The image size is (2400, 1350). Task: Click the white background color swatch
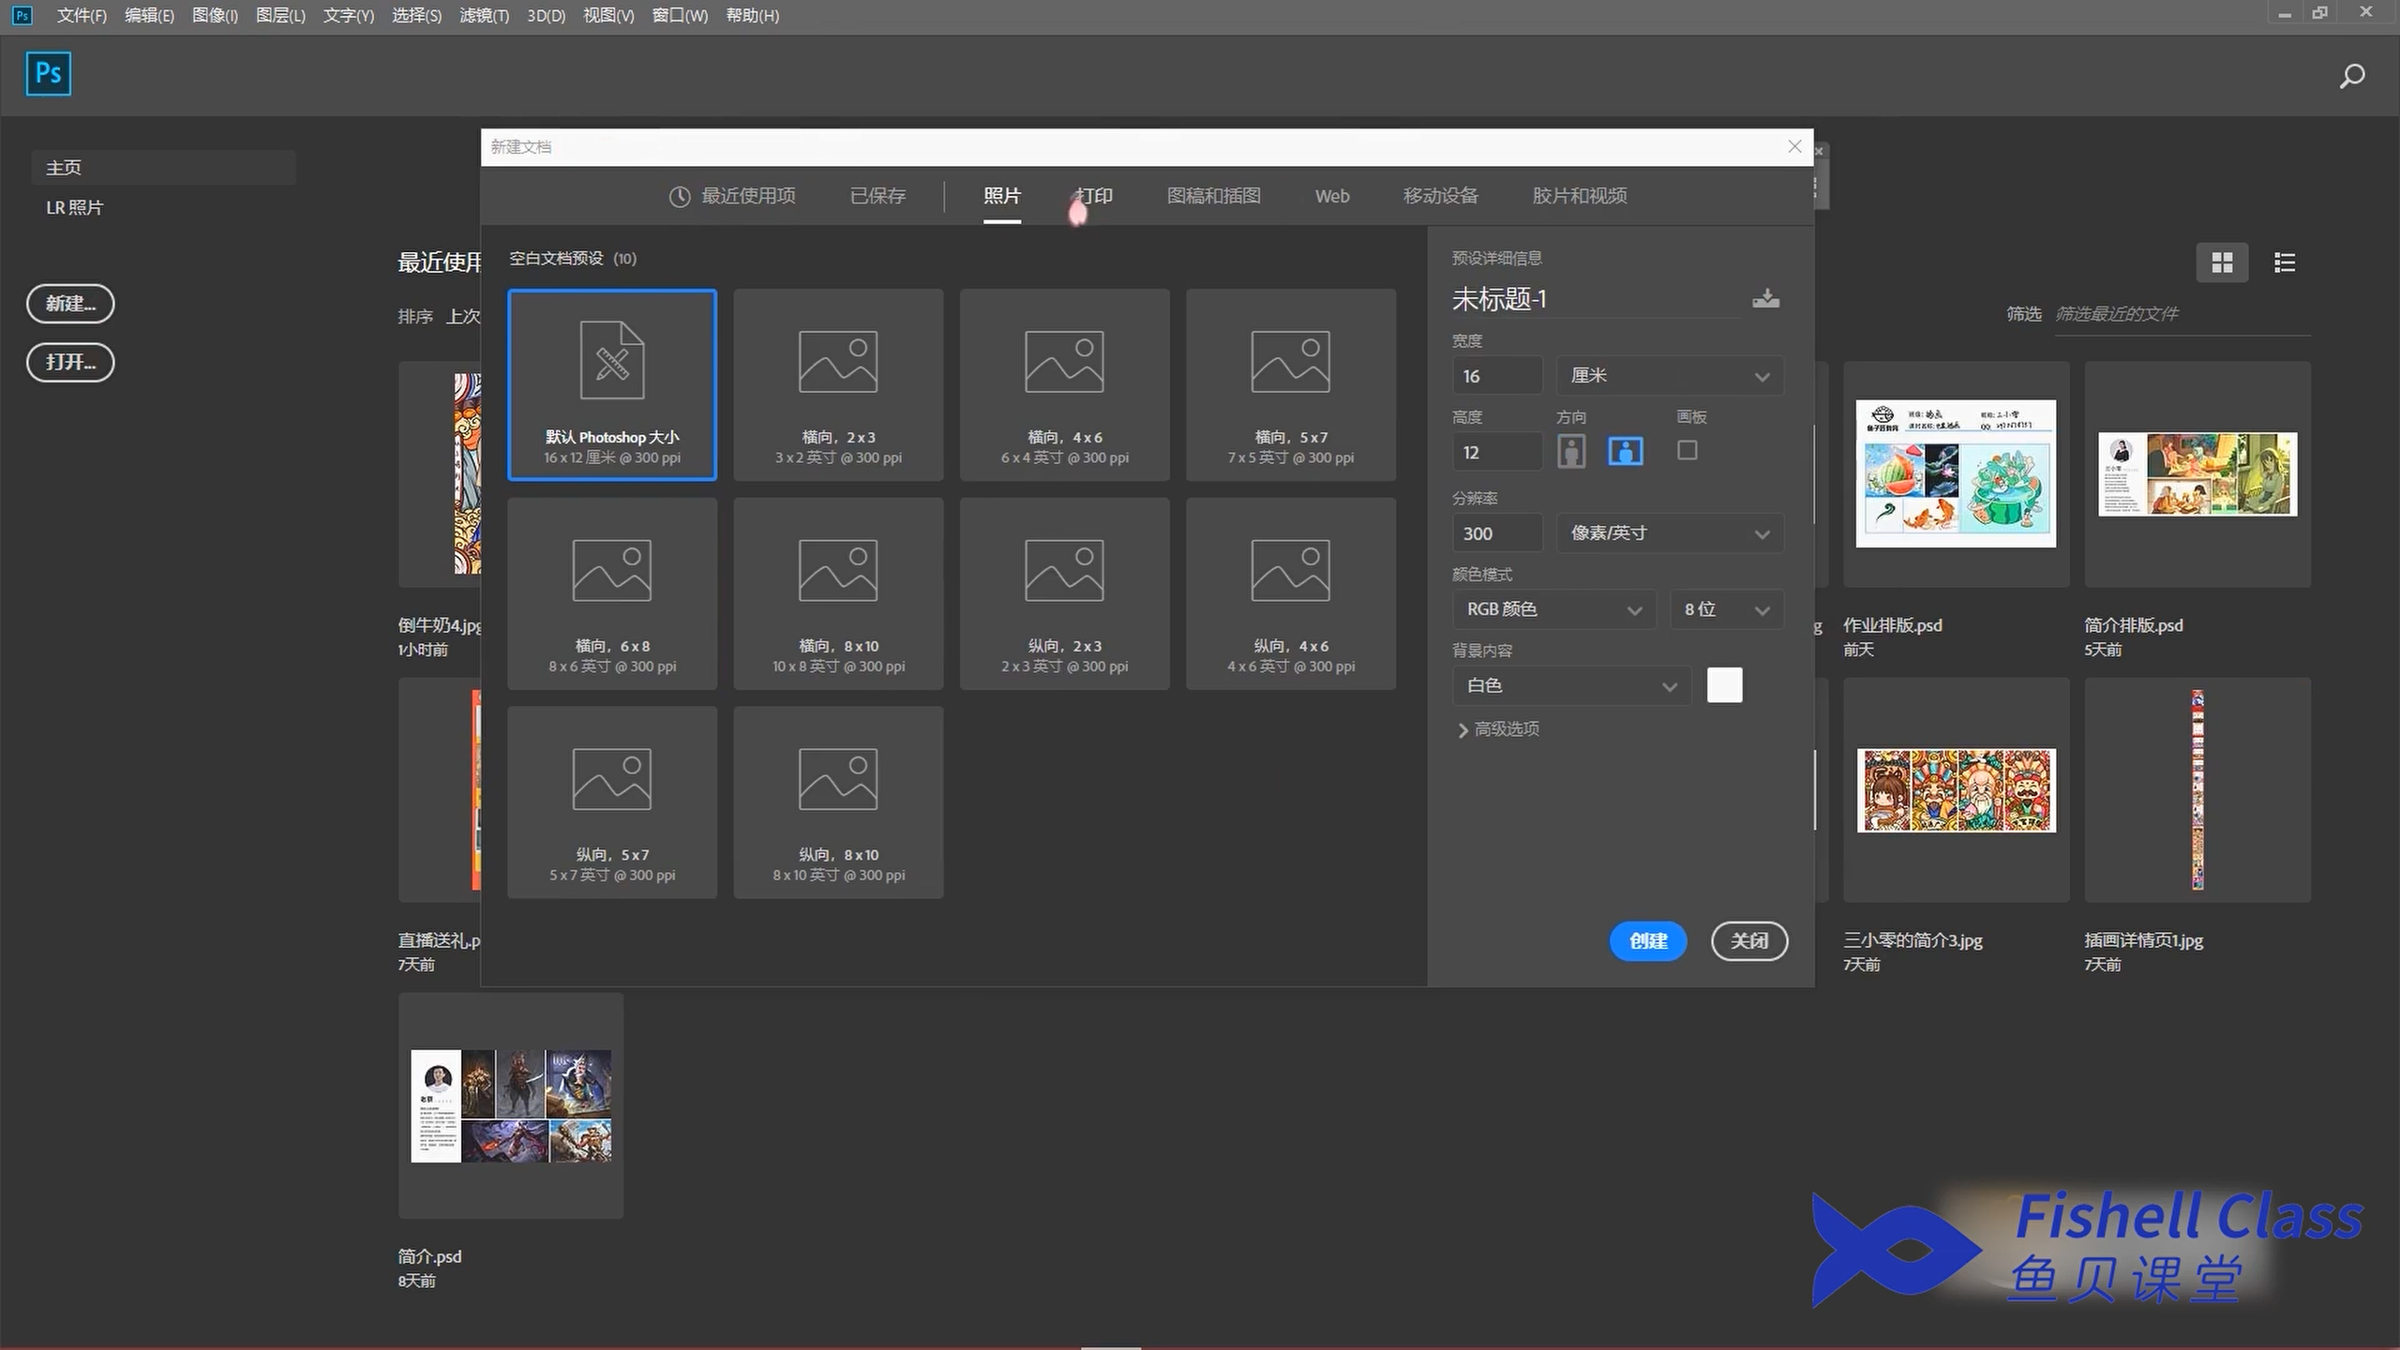(1724, 685)
